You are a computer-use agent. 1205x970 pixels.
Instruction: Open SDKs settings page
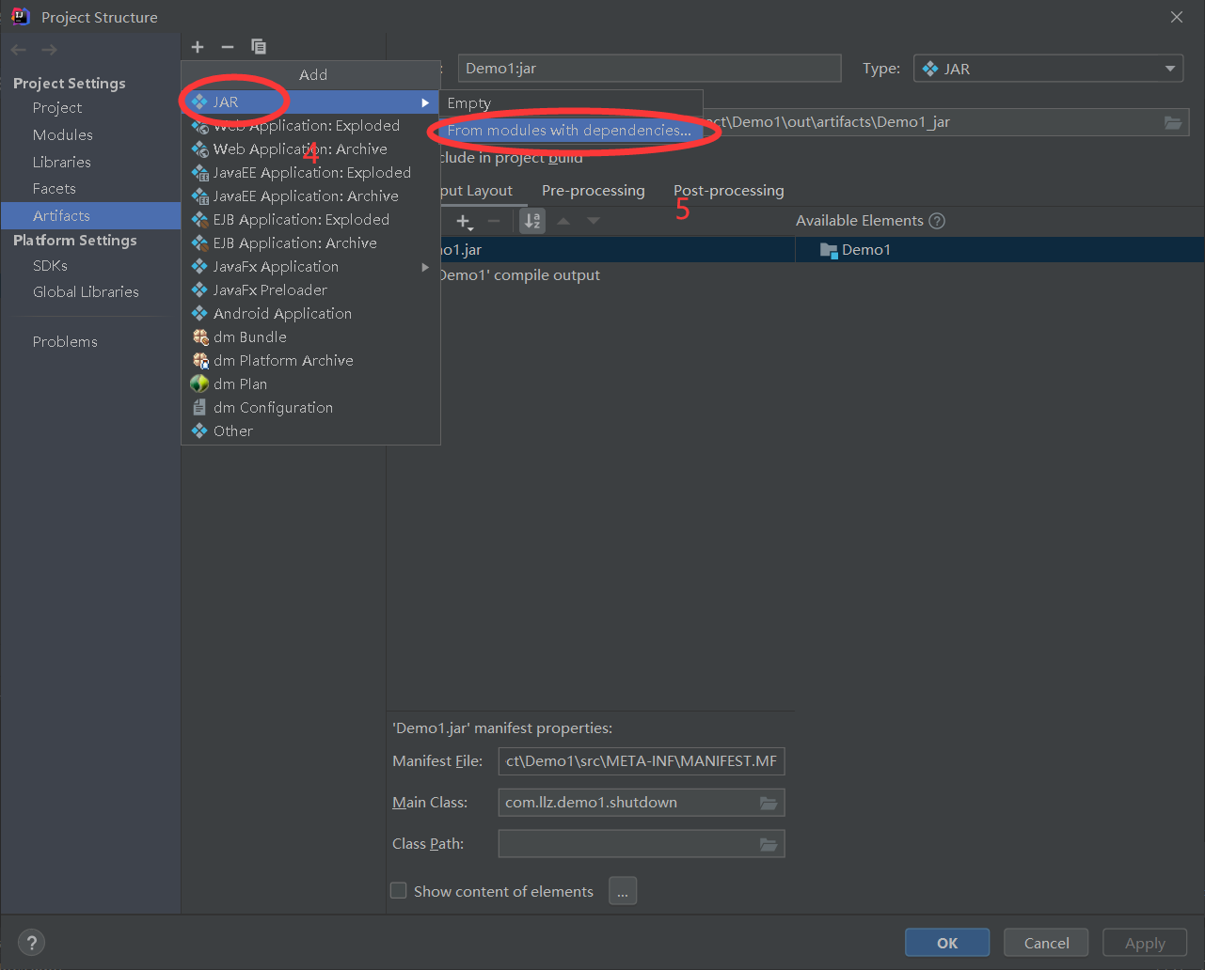click(x=50, y=265)
